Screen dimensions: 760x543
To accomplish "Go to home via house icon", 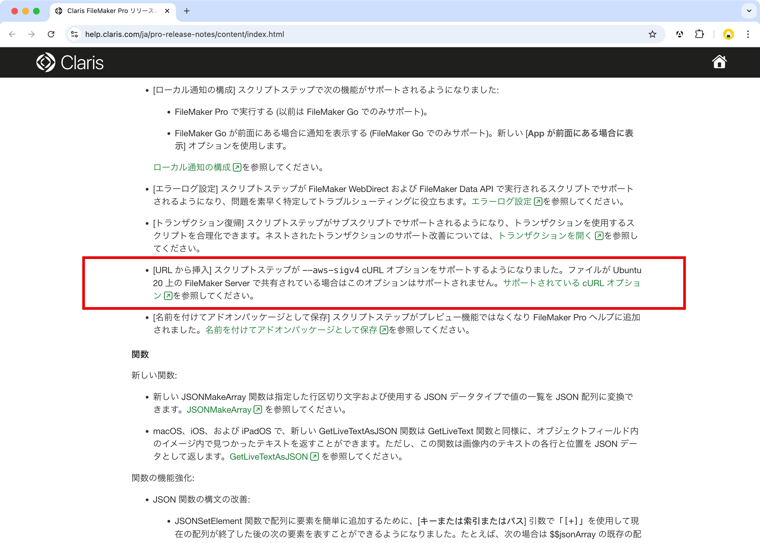I will pos(719,62).
